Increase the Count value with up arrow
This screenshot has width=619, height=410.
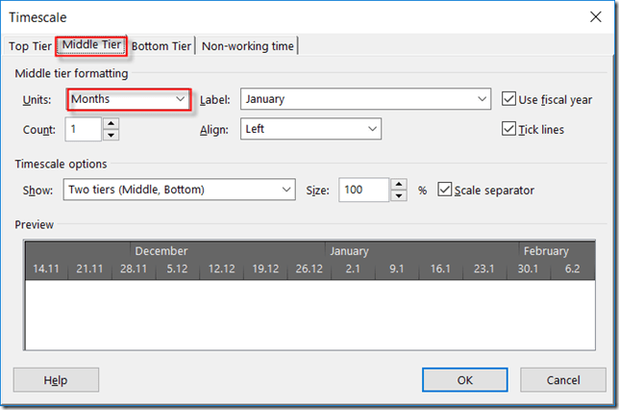(111, 123)
